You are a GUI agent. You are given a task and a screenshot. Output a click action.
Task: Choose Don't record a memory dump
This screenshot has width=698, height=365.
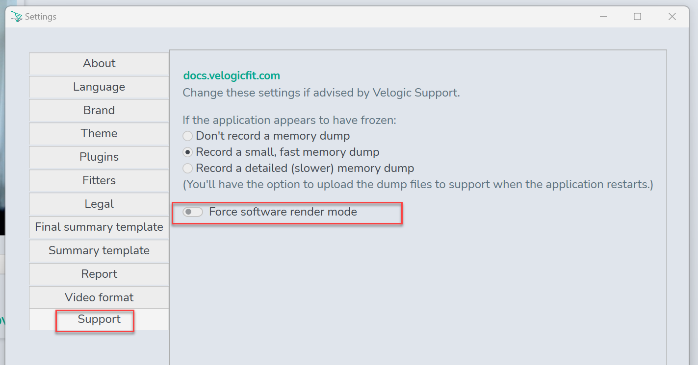(x=266, y=136)
